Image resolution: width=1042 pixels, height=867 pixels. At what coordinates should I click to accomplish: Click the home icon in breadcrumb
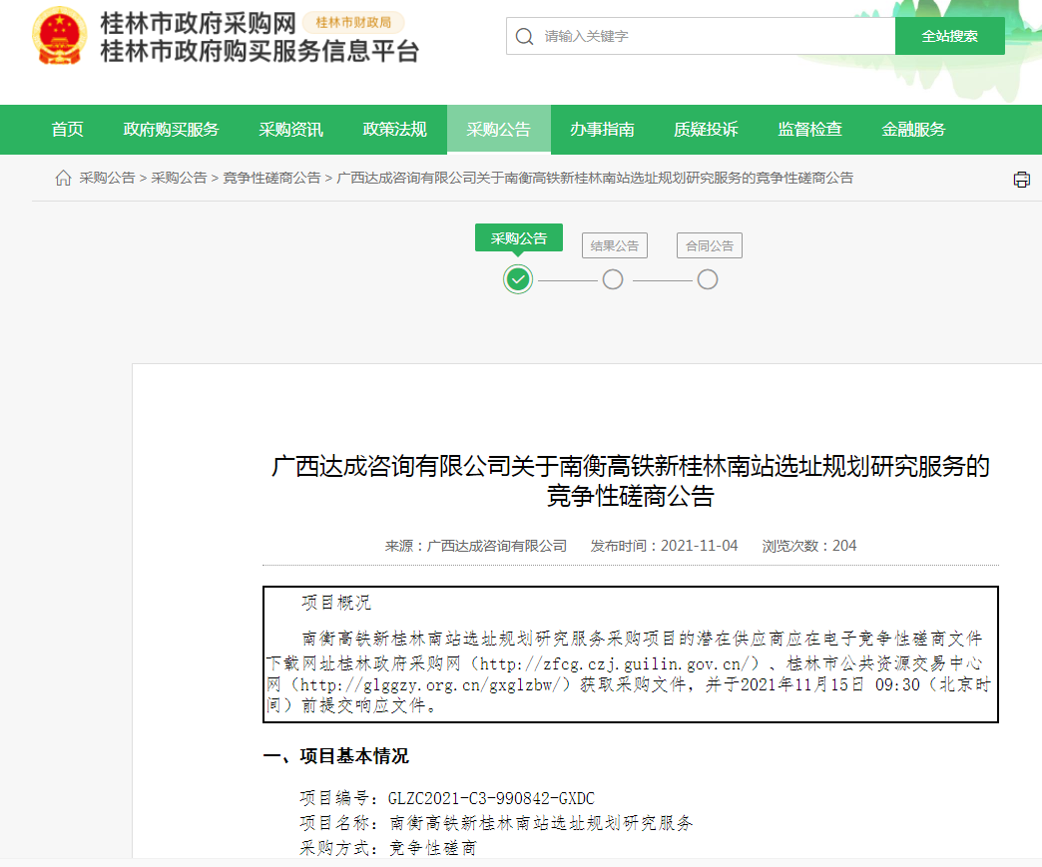tap(63, 178)
